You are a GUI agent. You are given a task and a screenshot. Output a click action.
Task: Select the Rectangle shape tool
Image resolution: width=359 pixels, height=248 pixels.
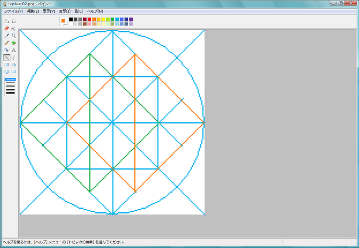[x=7, y=65]
